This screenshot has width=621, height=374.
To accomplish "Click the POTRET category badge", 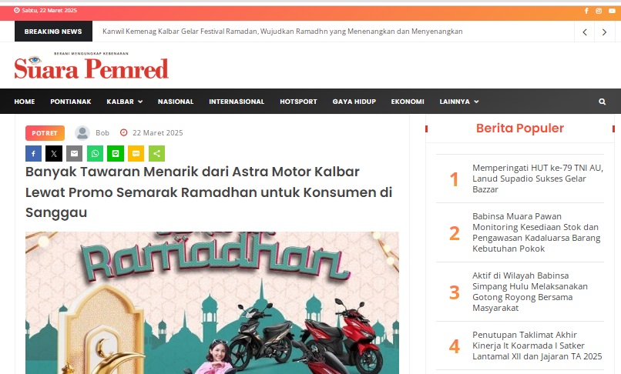I will 45,133.
